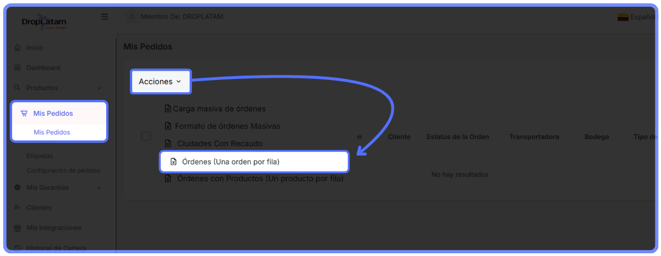Open the Acciones dropdown
The height and width of the screenshot is (256, 661).
160,82
